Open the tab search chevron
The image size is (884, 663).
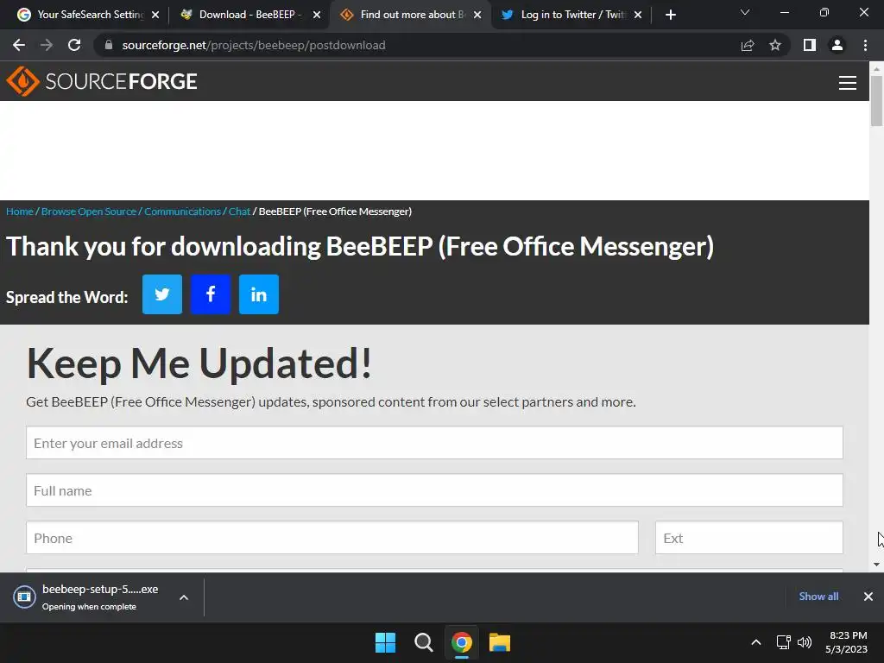(745, 12)
